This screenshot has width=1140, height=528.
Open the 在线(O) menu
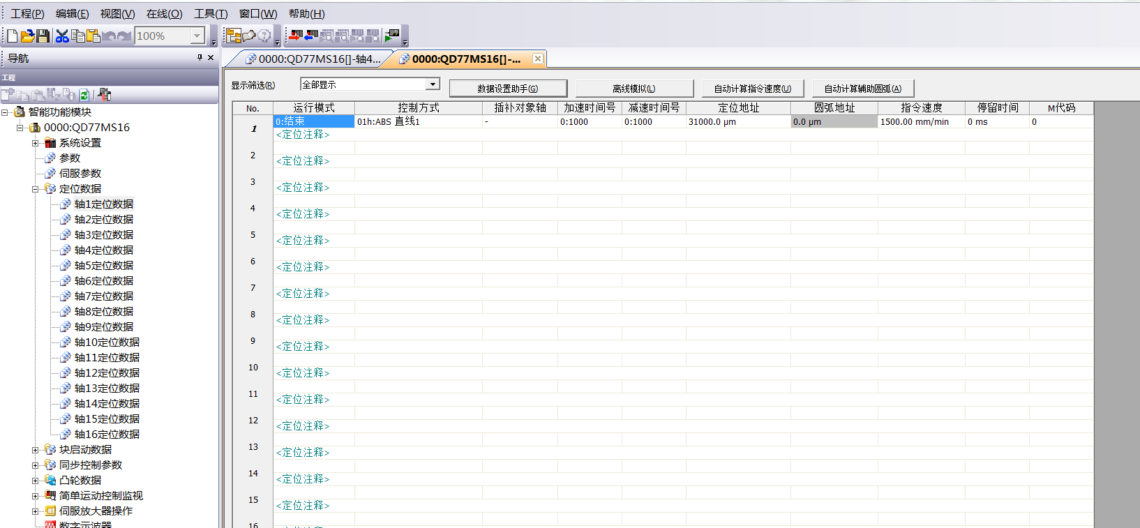(164, 14)
